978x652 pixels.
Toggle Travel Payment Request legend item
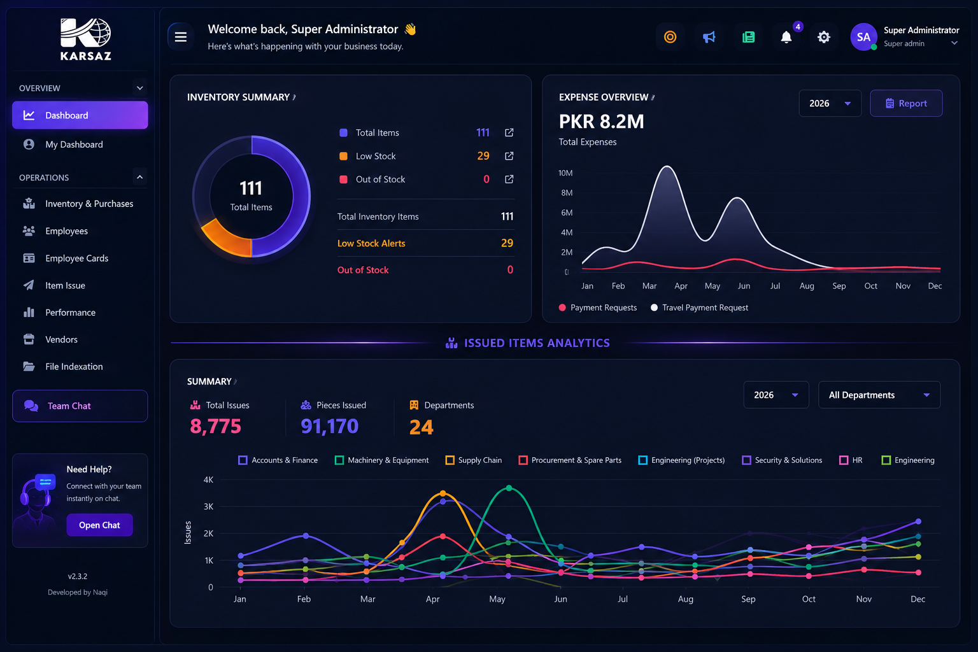tap(699, 308)
